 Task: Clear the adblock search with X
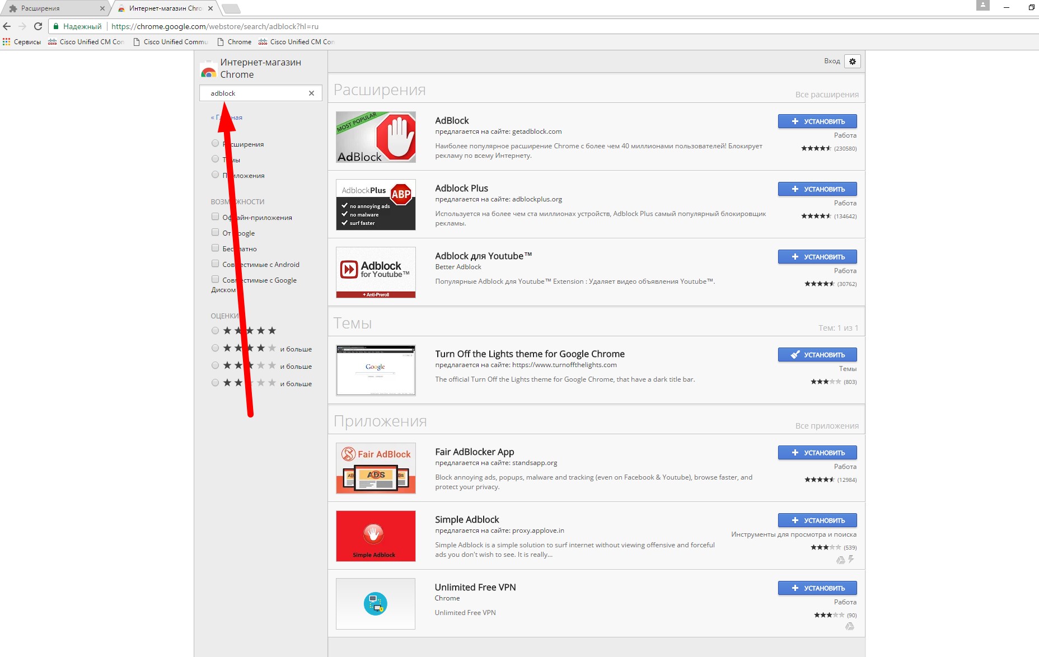[x=311, y=93]
